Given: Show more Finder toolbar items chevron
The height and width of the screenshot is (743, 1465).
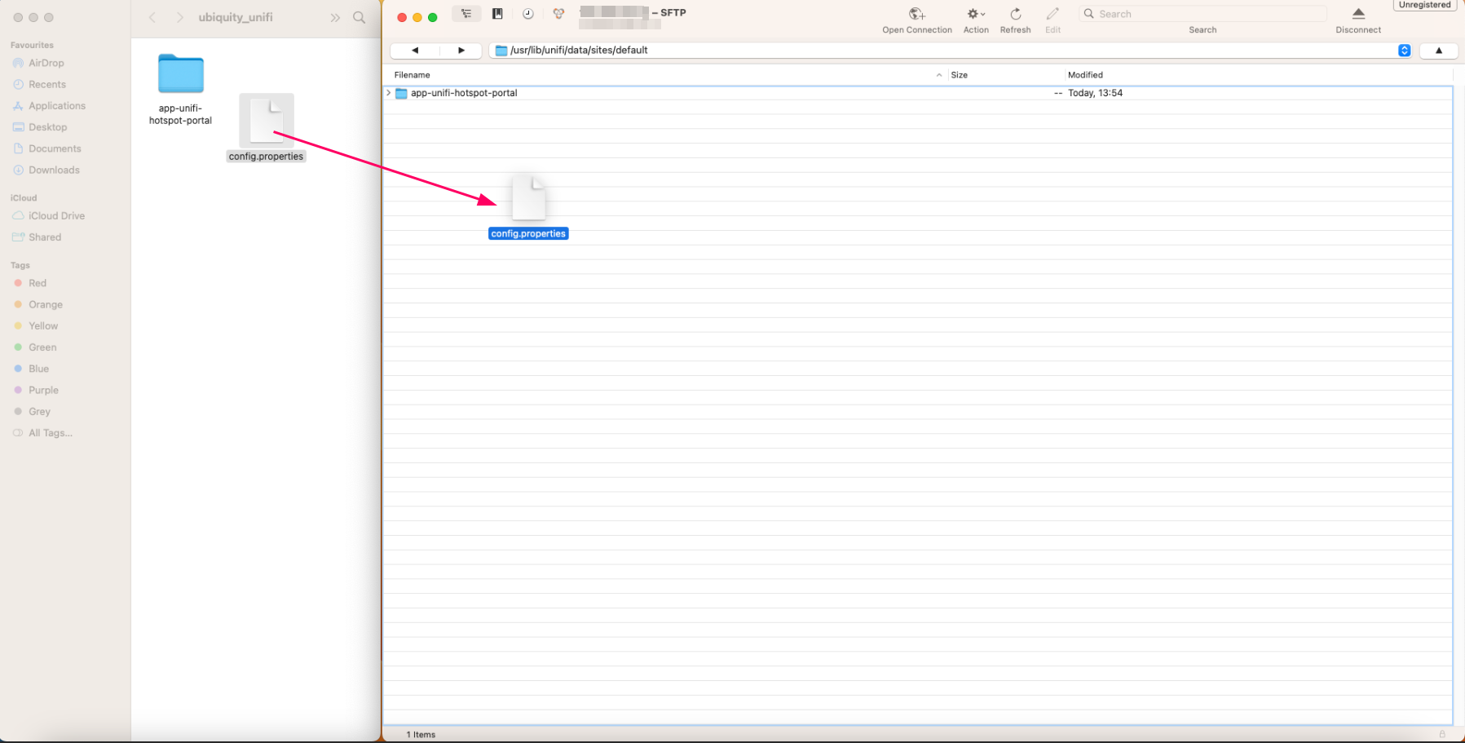Looking at the screenshot, I should (x=335, y=17).
